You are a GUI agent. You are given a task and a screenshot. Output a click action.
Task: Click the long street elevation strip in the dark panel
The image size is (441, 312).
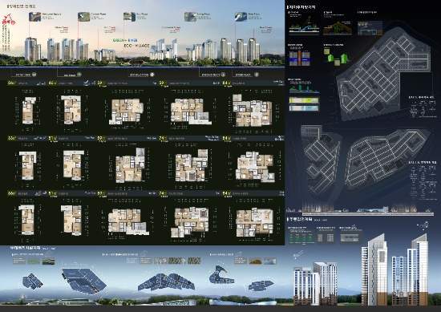[360, 210]
